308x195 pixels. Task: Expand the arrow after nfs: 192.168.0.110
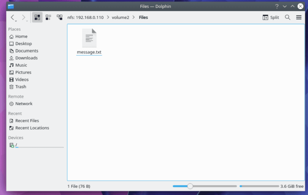point(108,17)
